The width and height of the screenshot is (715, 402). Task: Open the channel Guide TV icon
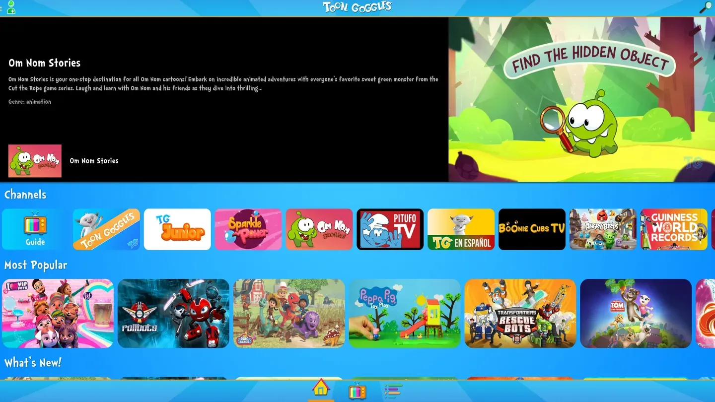pos(35,229)
